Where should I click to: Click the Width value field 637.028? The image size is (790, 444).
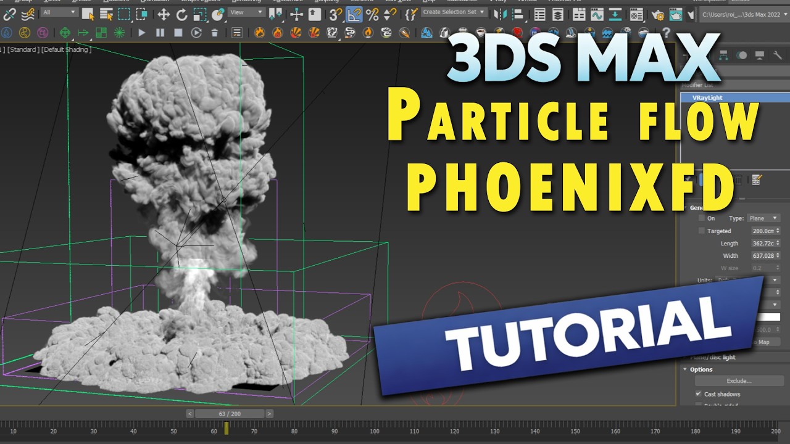click(x=762, y=255)
